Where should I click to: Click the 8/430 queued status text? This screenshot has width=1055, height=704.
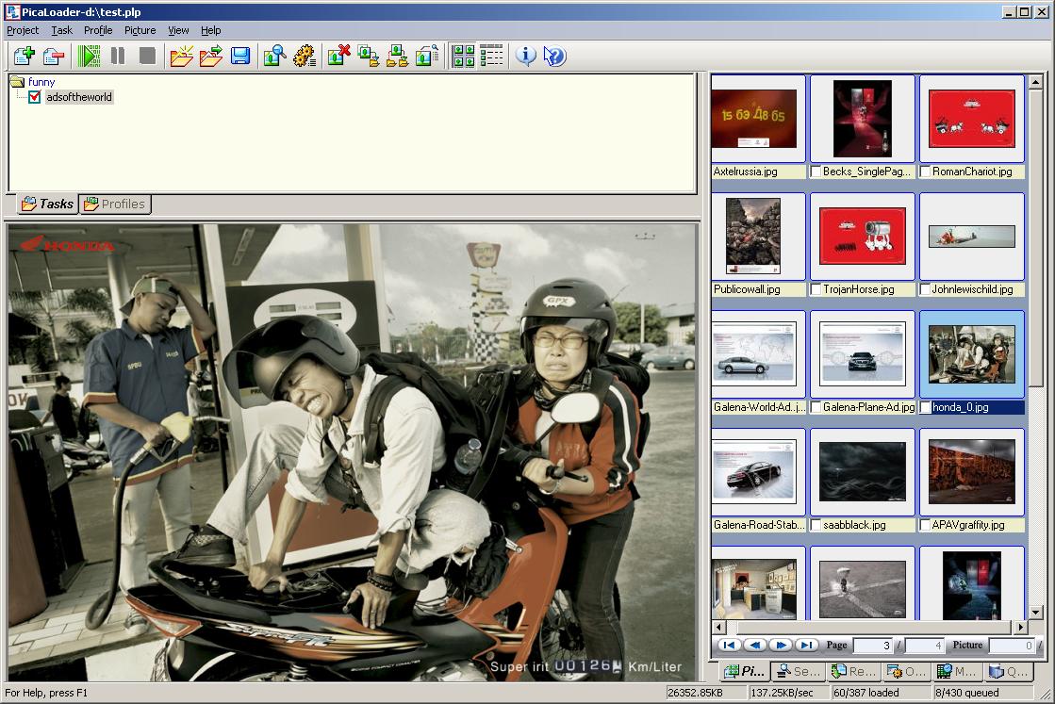(x=966, y=693)
